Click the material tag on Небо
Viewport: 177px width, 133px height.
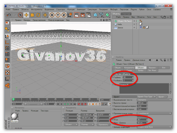coord(141,24)
